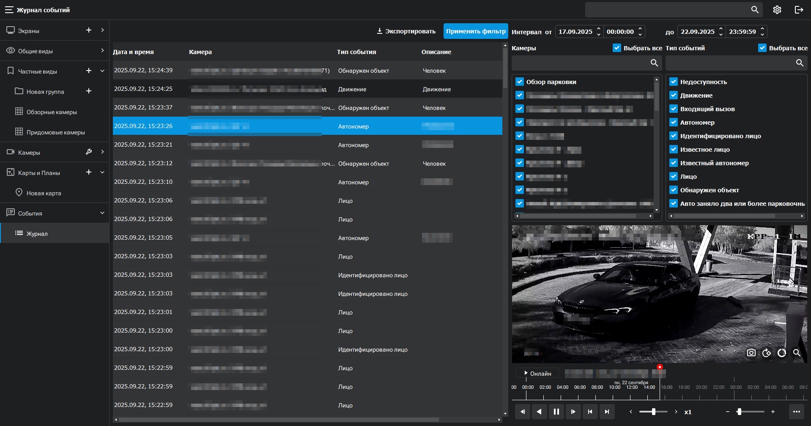Play video in reverse

click(539, 412)
